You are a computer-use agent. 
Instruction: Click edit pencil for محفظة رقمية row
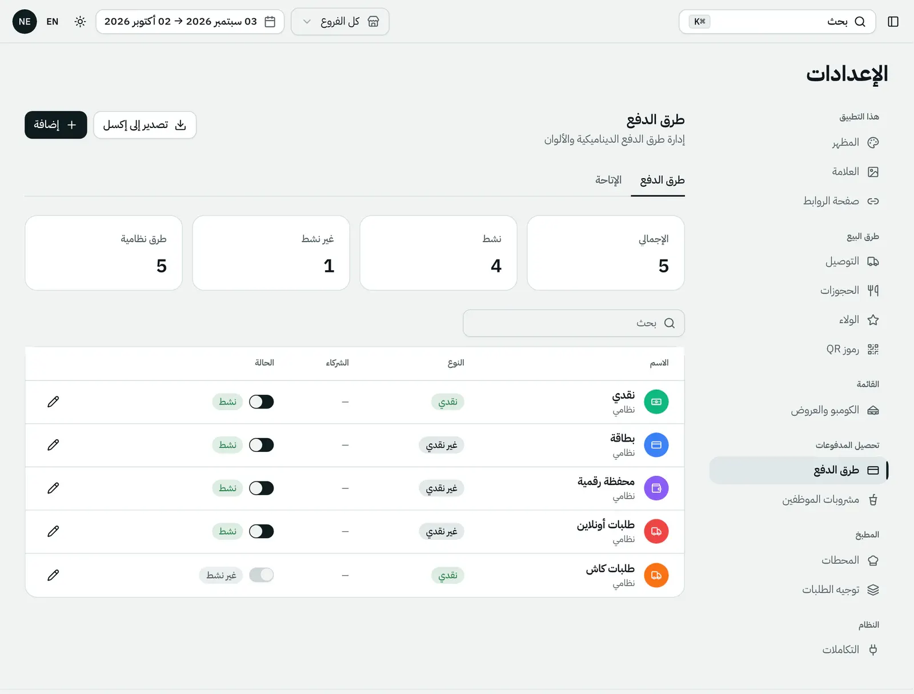coord(53,488)
